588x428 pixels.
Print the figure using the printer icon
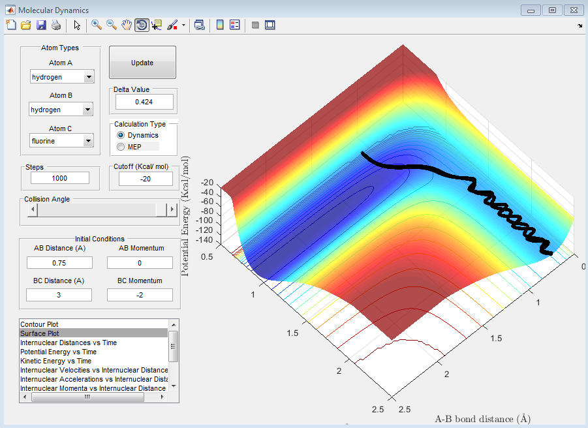(56, 25)
